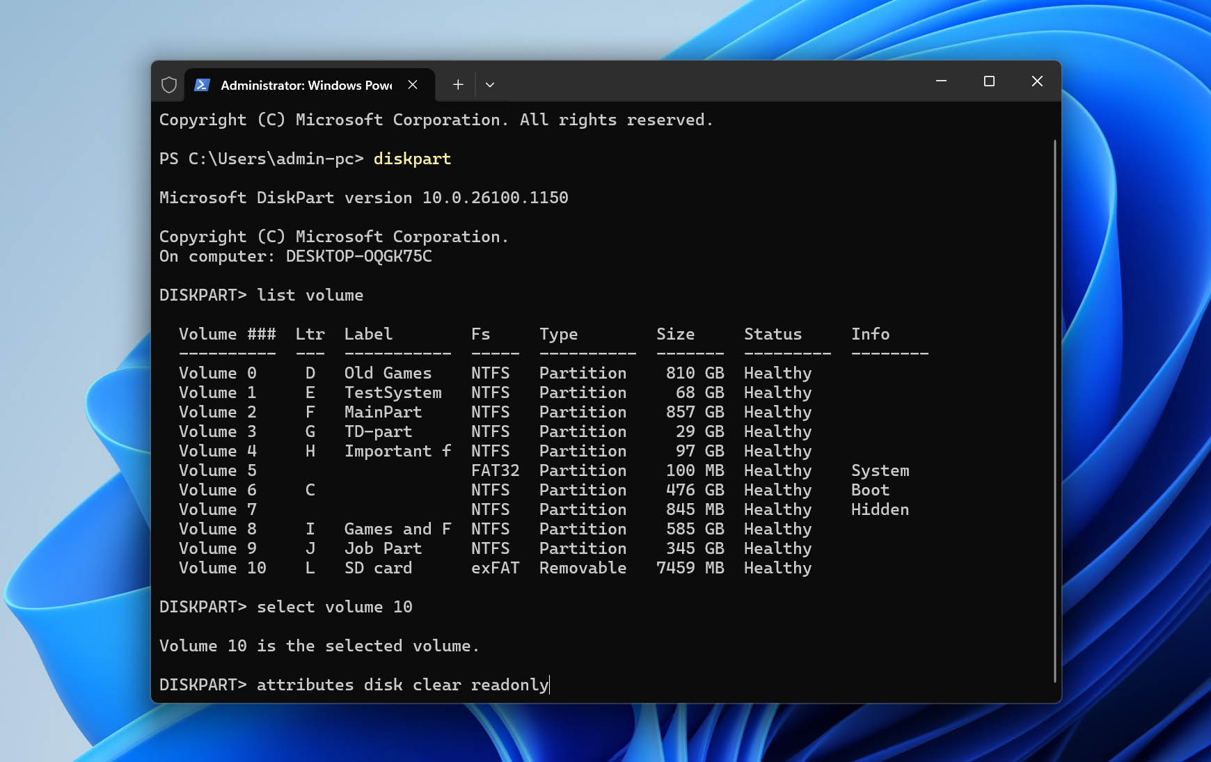The image size is (1211, 762).
Task: Click the 'Hidden' info entry
Action: (880, 509)
